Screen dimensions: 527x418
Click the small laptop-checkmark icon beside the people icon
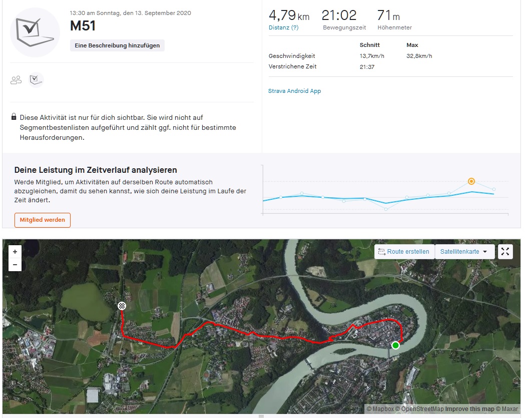[x=36, y=79]
